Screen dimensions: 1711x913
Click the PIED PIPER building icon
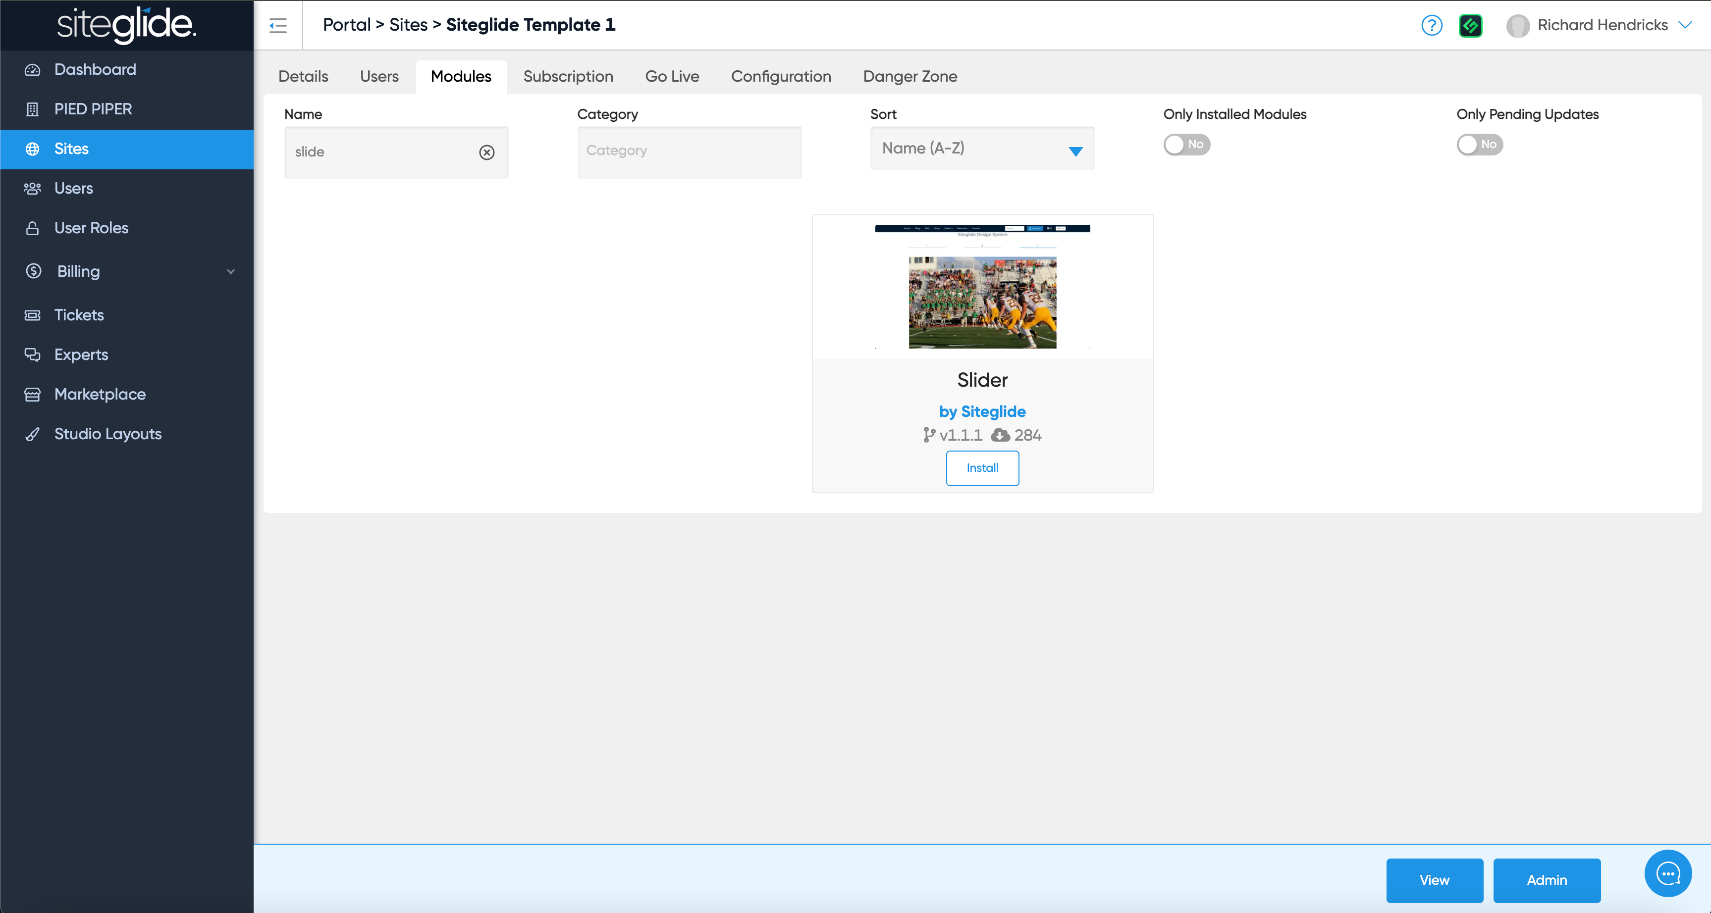(33, 109)
